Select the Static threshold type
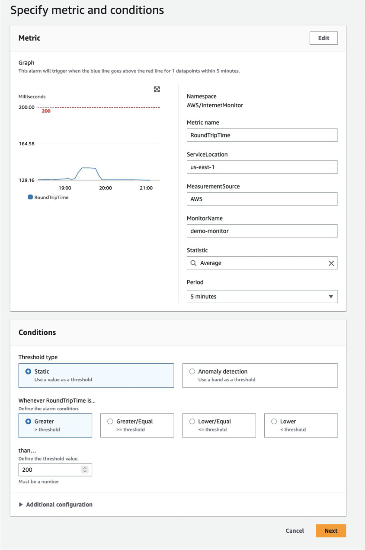Viewport: 365px width, 550px height. click(29, 371)
